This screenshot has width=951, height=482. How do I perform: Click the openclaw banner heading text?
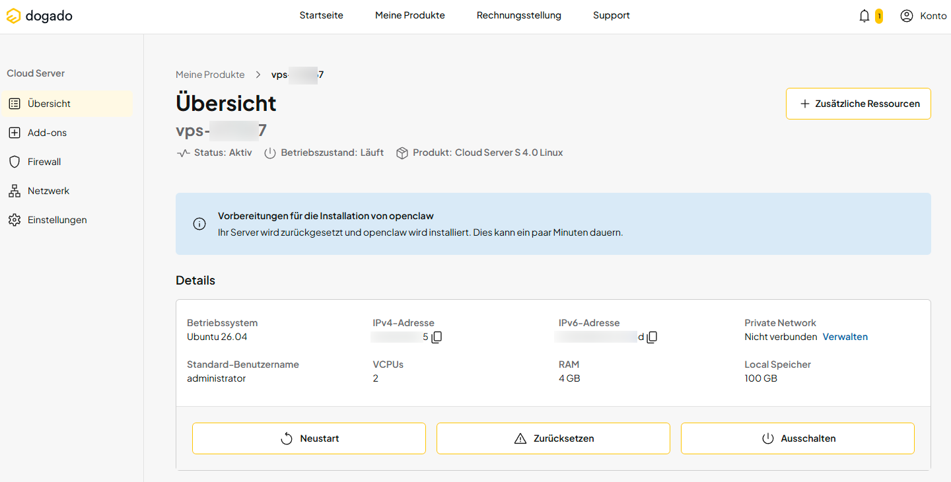click(326, 216)
